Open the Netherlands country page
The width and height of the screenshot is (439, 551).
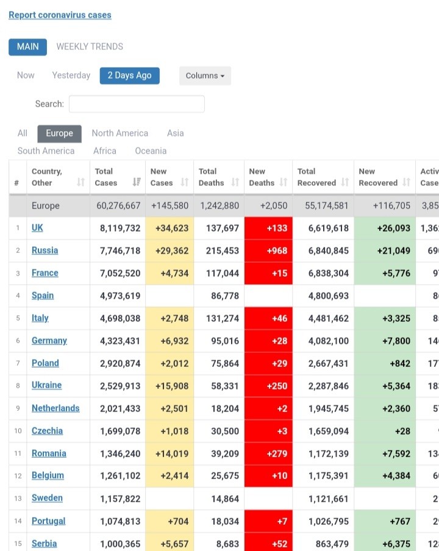[55, 408]
